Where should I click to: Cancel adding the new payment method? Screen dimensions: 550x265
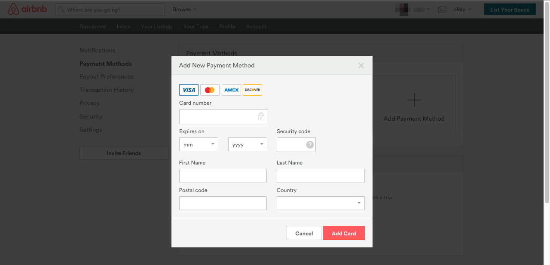(304, 233)
